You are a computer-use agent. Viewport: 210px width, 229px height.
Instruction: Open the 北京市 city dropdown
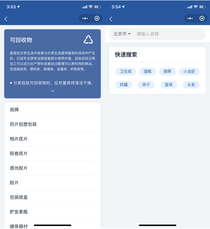122,34
